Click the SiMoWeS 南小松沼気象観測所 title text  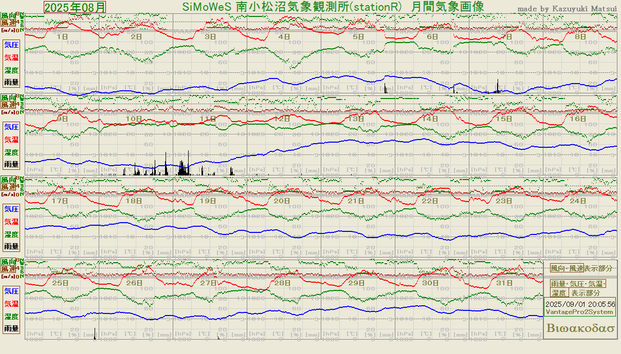point(333,7)
